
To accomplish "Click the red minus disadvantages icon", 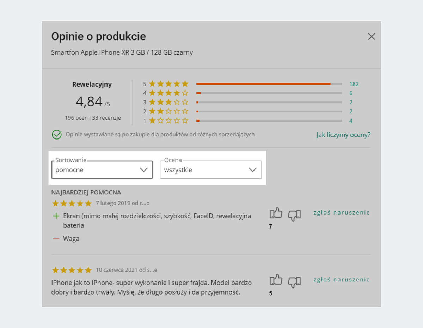I will click(x=56, y=239).
